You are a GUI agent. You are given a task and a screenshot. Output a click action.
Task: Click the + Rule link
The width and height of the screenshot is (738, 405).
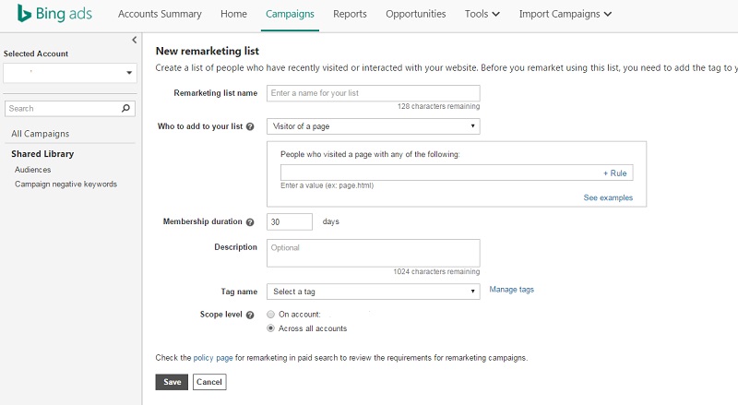click(615, 173)
